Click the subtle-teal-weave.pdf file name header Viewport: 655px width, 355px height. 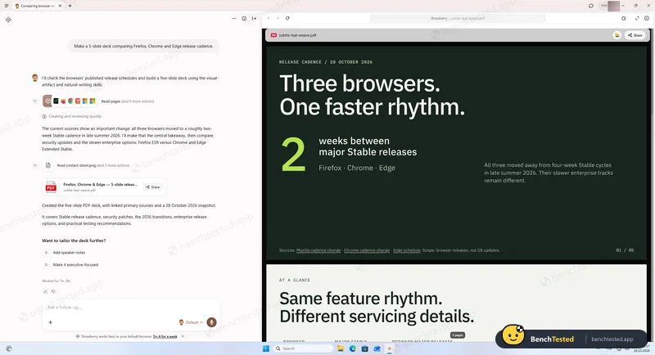[x=297, y=35]
